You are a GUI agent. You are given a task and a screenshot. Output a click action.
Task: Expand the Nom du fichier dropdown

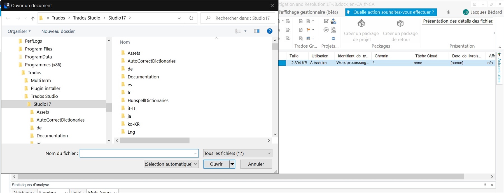click(195, 153)
